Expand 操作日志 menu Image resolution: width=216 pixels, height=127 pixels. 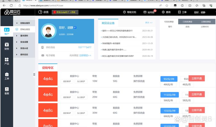click(24, 54)
